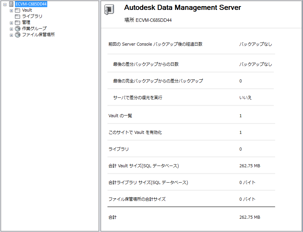Select the ライブラリ tree item label
303x232 pixels.
click(x=32, y=16)
